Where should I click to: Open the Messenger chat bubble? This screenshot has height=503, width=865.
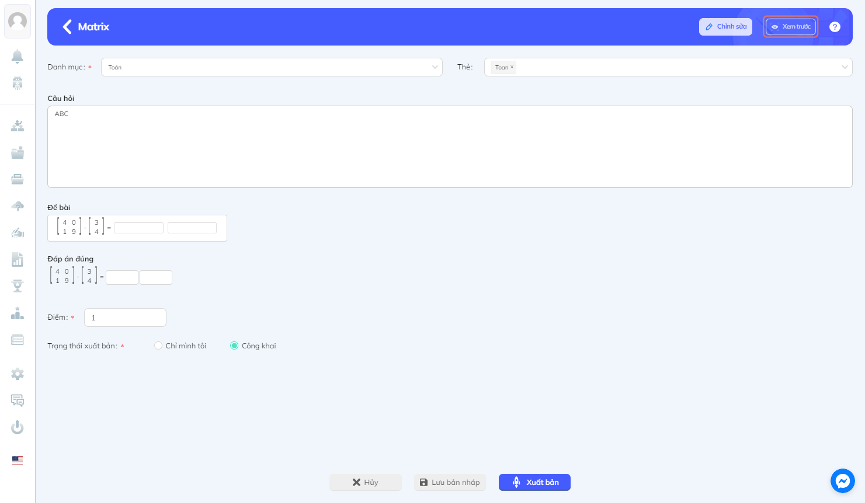click(843, 481)
